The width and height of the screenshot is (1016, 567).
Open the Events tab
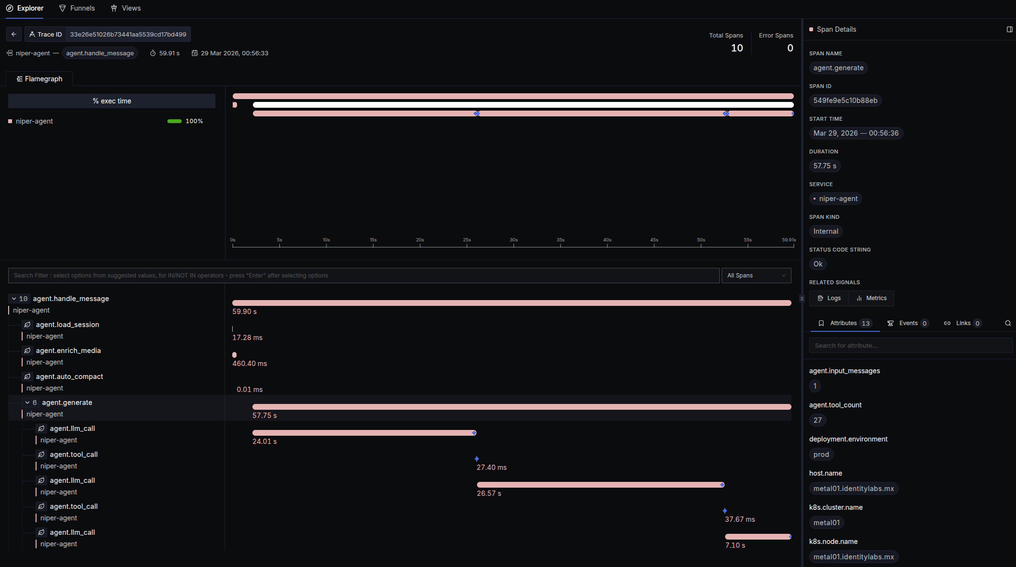pyautogui.click(x=907, y=323)
